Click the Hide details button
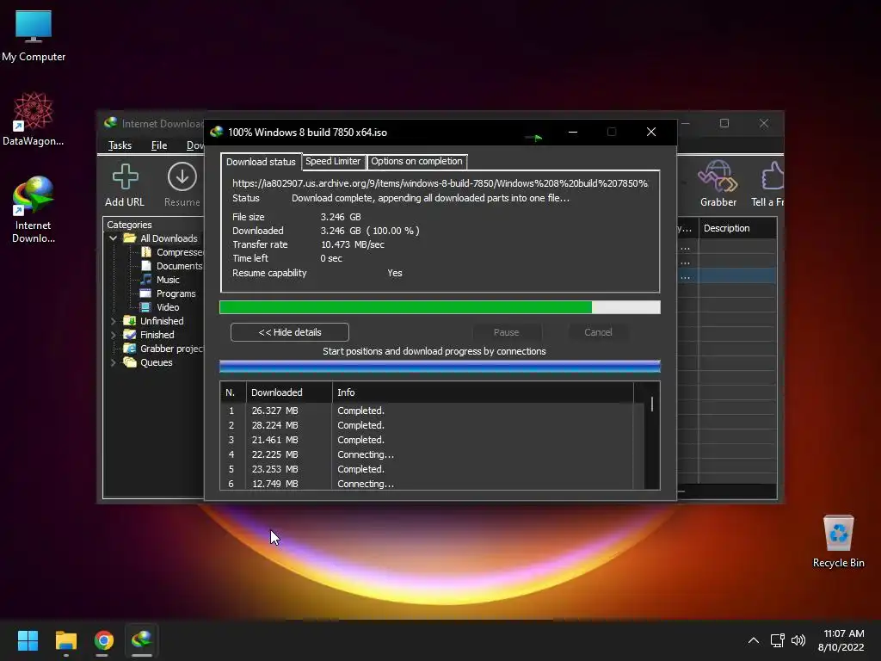The width and height of the screenshot is (881, 661). (x=290, y=332)
